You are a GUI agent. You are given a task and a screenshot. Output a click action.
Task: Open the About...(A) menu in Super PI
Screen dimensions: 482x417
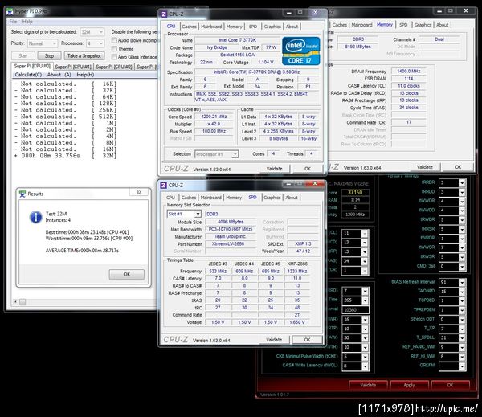point(59,75)
